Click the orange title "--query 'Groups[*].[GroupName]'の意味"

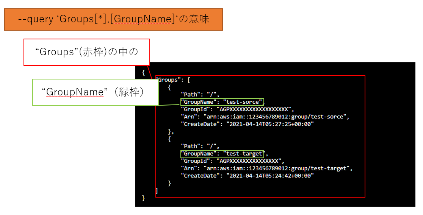[113, 19]
